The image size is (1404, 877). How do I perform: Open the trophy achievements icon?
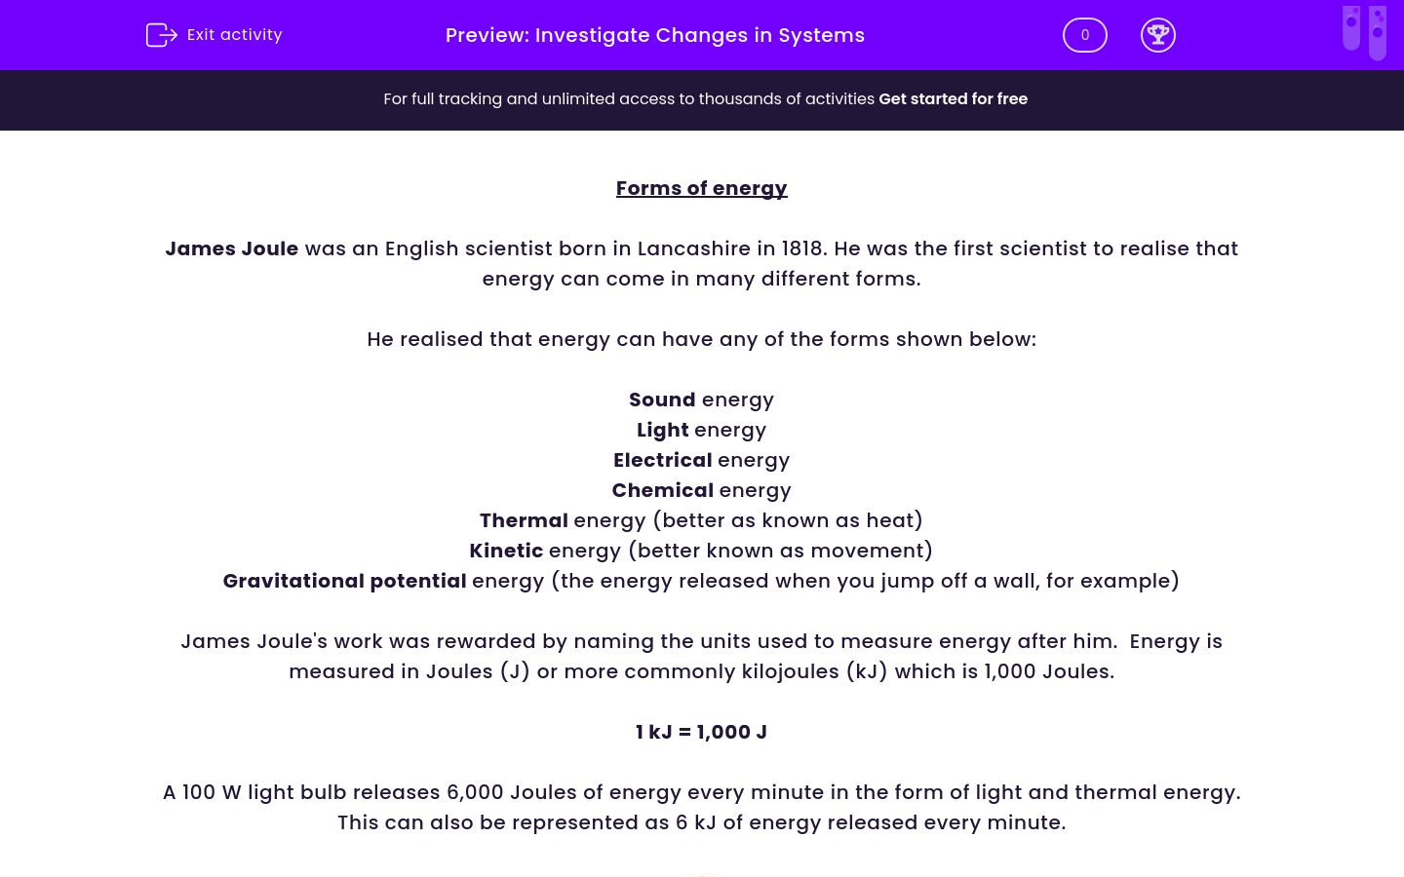pos(1158,35)
